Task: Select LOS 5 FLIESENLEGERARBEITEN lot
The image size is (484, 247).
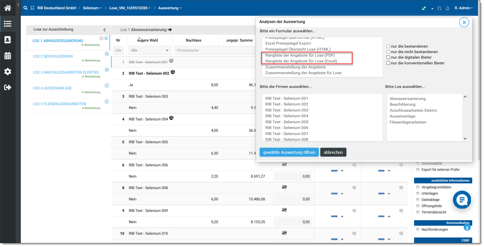Action: 59,104
